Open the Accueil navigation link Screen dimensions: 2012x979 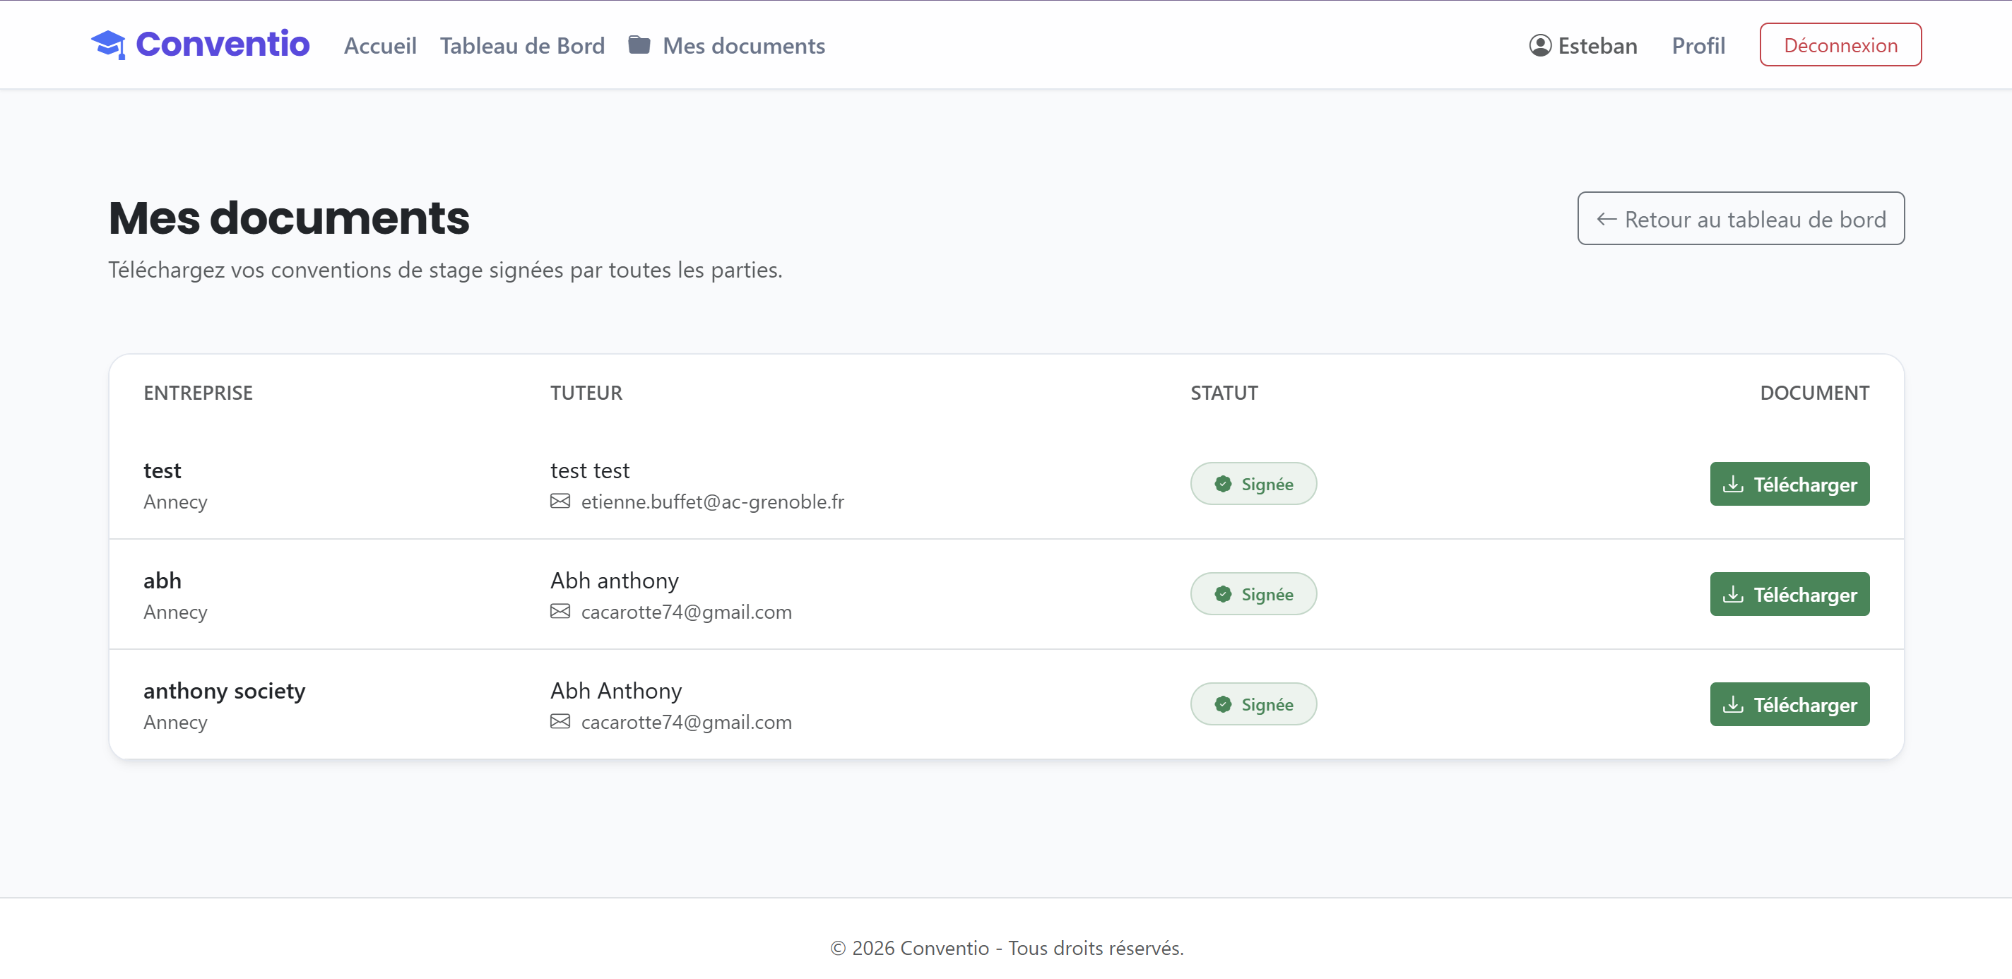[380, 45]
